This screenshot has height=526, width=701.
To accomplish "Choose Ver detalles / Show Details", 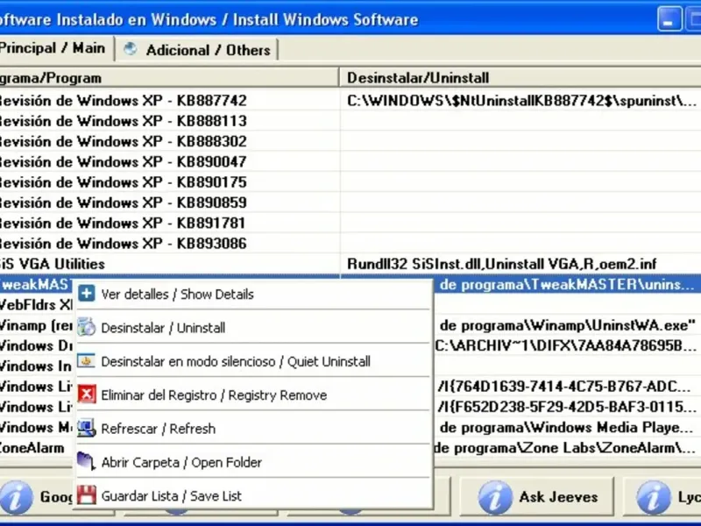I will 253,294.
